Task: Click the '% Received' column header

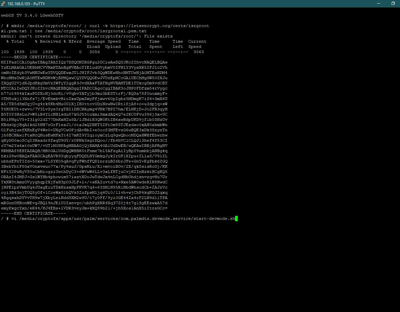Action: coord(48,41)
